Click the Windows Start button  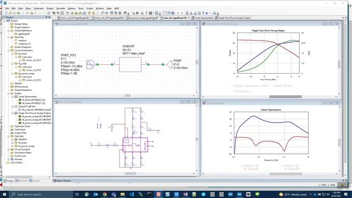coord(4,194)
